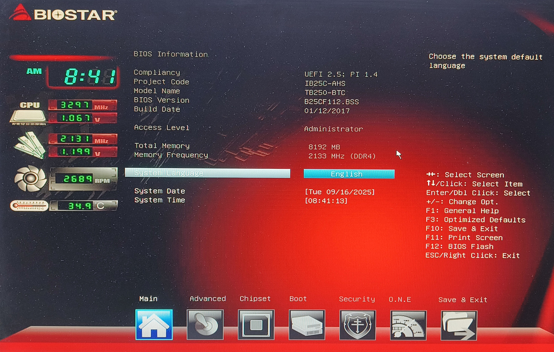Viewport: 554px width, 352px height.
Task: Edit the System Date value field
Action: 340,192
